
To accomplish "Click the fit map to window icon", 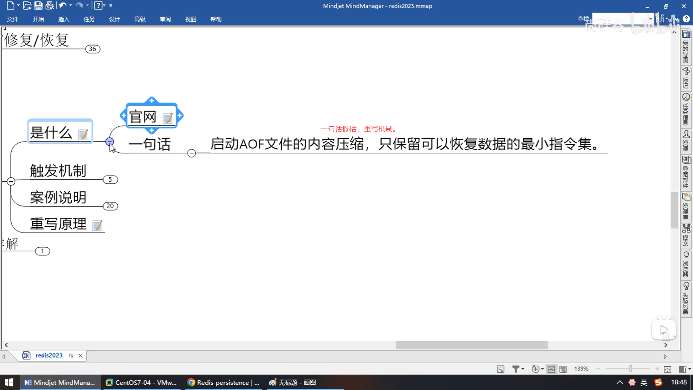I will click(x=667, y=369).
